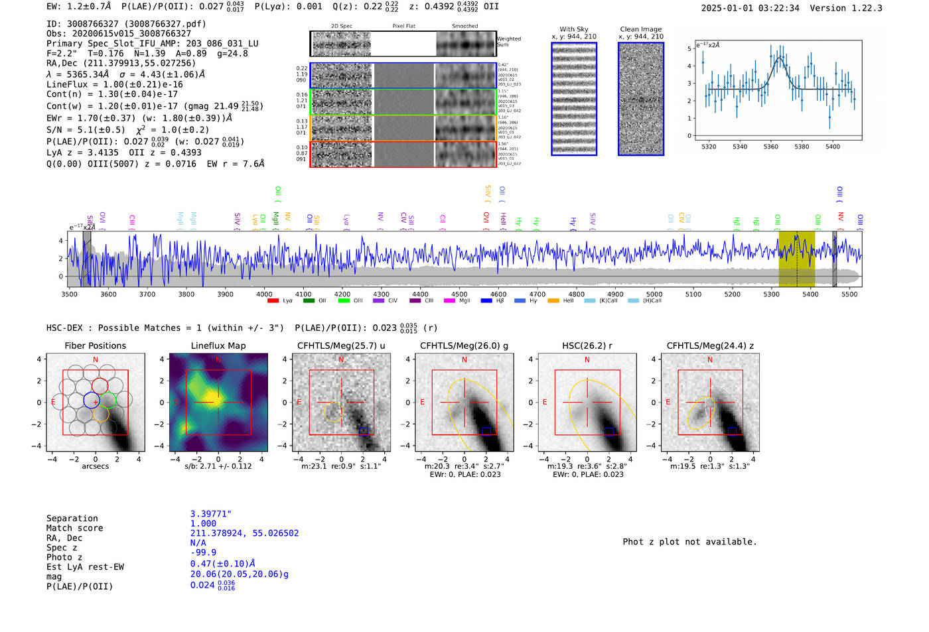The image size is (929, 632).
Task: Click the 'Phot z plot not available.' message
Action: (x=689, y=542)
